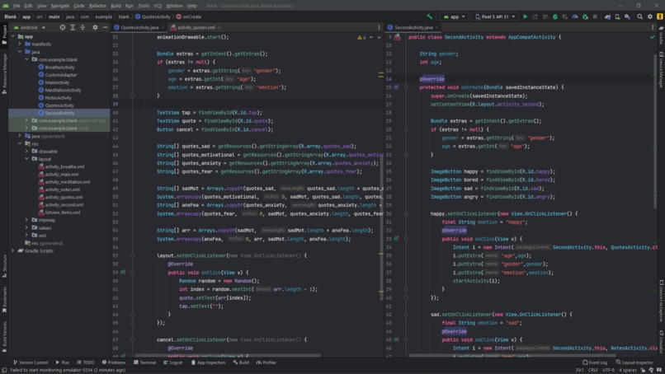
Task: Expand the manifests folder
Action: pyautogui.click(x=20, y=44)
